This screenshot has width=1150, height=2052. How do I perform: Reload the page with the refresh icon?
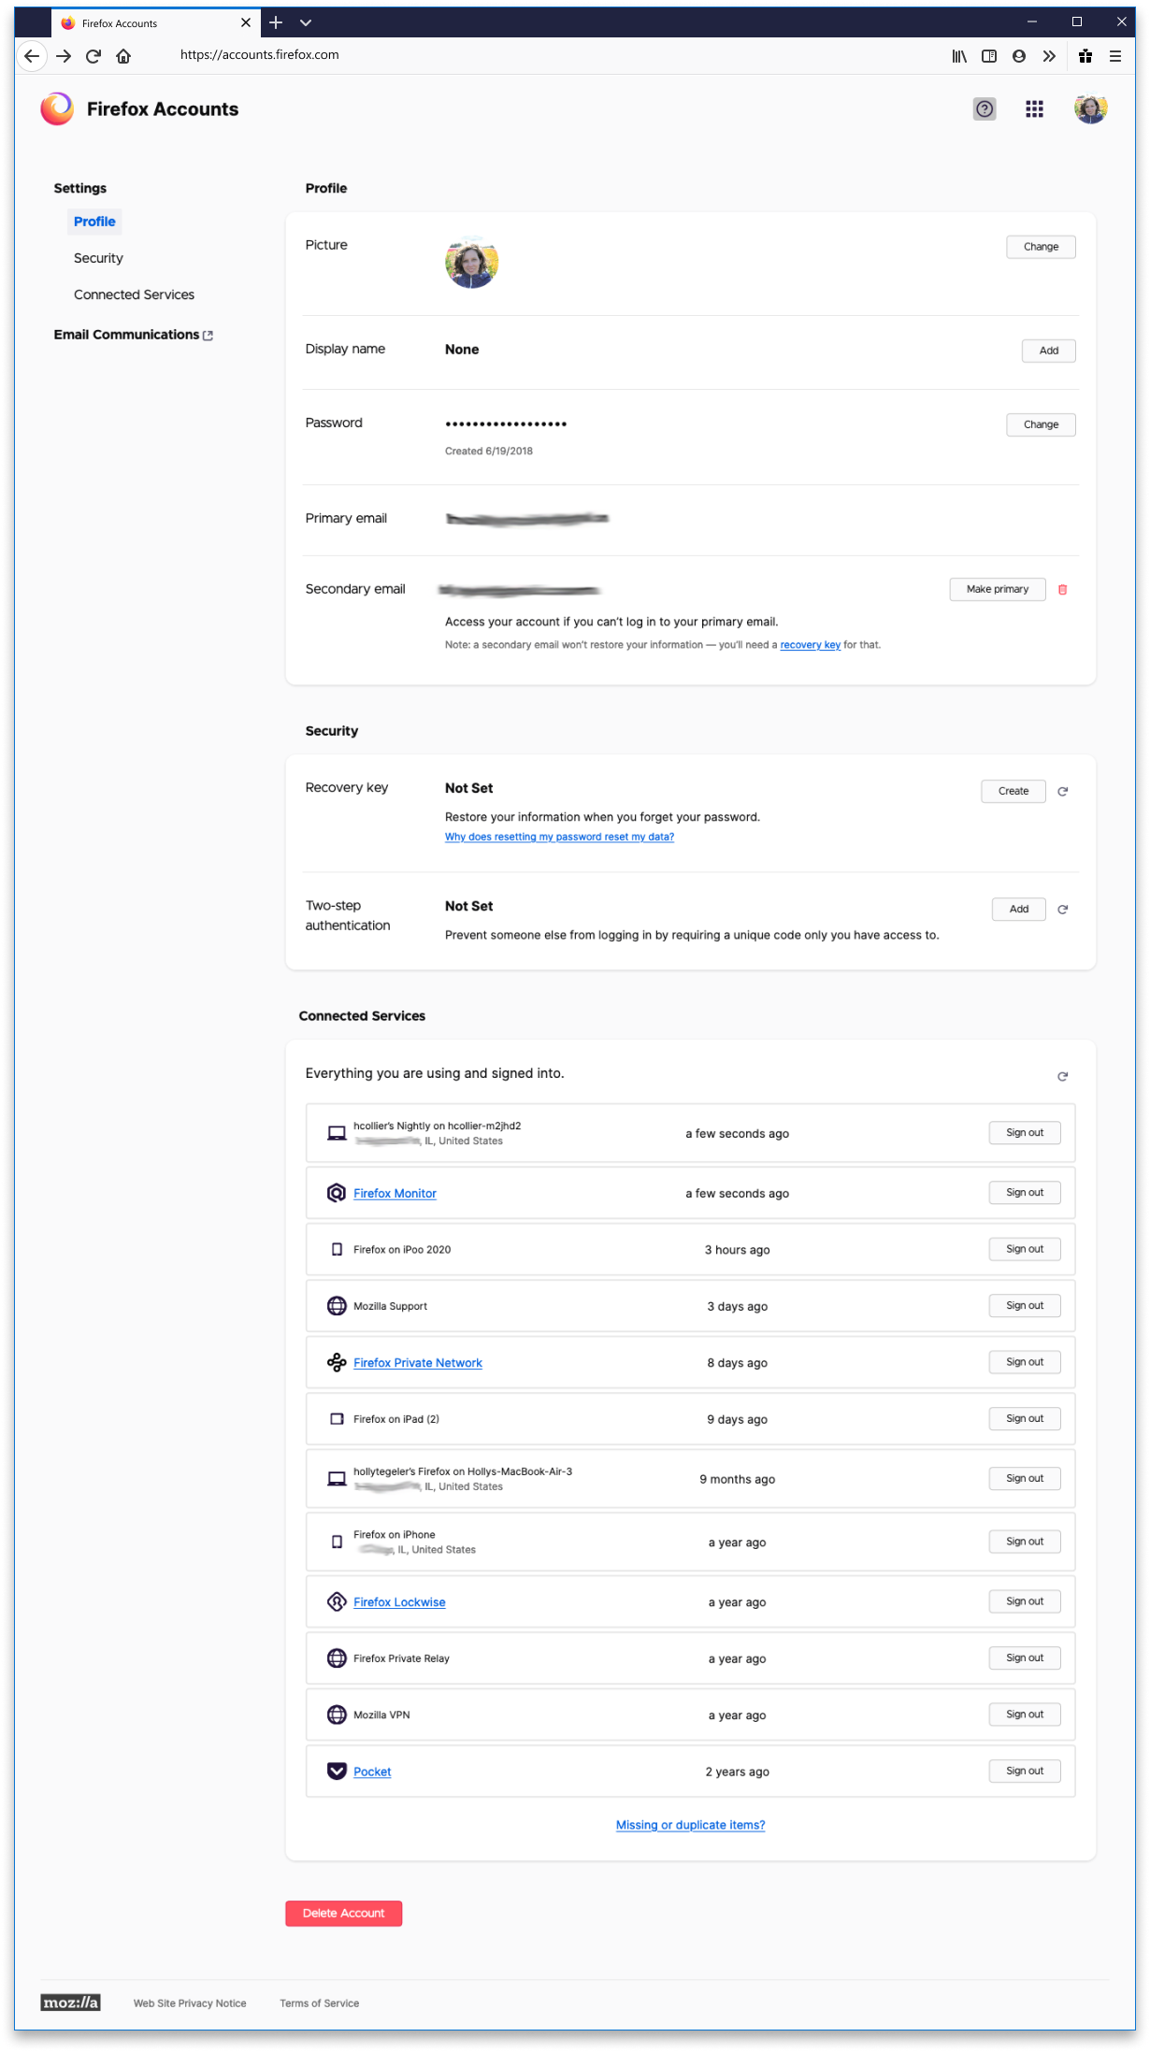tap(93, 56)
